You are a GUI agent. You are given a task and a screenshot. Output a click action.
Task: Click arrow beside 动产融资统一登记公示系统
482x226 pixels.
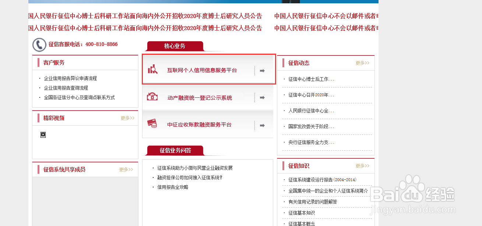(262, 98)
